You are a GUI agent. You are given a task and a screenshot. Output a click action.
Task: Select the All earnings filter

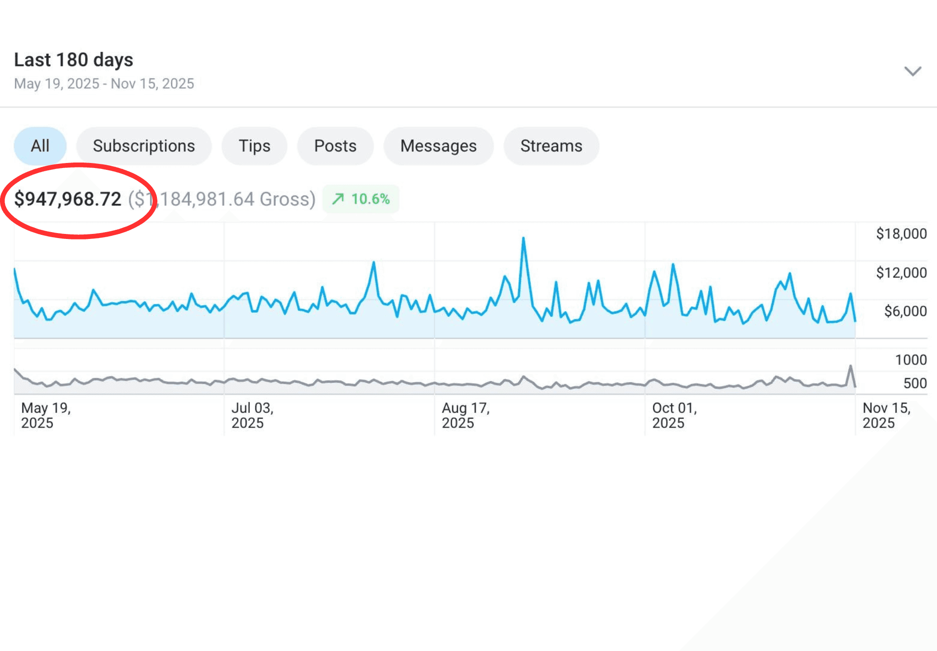[x=40, y=146]
